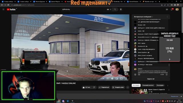Open more actions dots beside Create clip
183x103 pixels.
pos(128,87)
